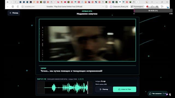175x98 pixels.
Task: Ask Alice AI via Спросить Алису button
Action: click(x=119, y=7)
